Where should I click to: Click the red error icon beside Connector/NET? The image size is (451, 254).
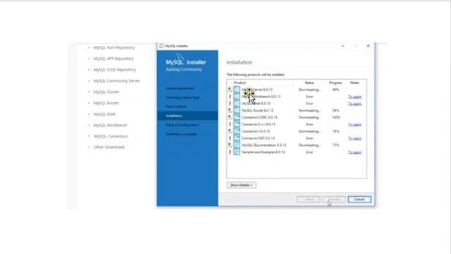coord(230,138)
